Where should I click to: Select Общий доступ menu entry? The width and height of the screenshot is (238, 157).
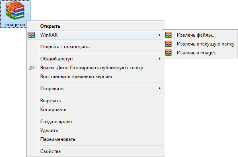click(96, 59)
